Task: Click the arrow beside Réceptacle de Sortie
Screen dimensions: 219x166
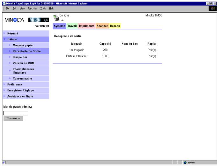Action: 10,51
